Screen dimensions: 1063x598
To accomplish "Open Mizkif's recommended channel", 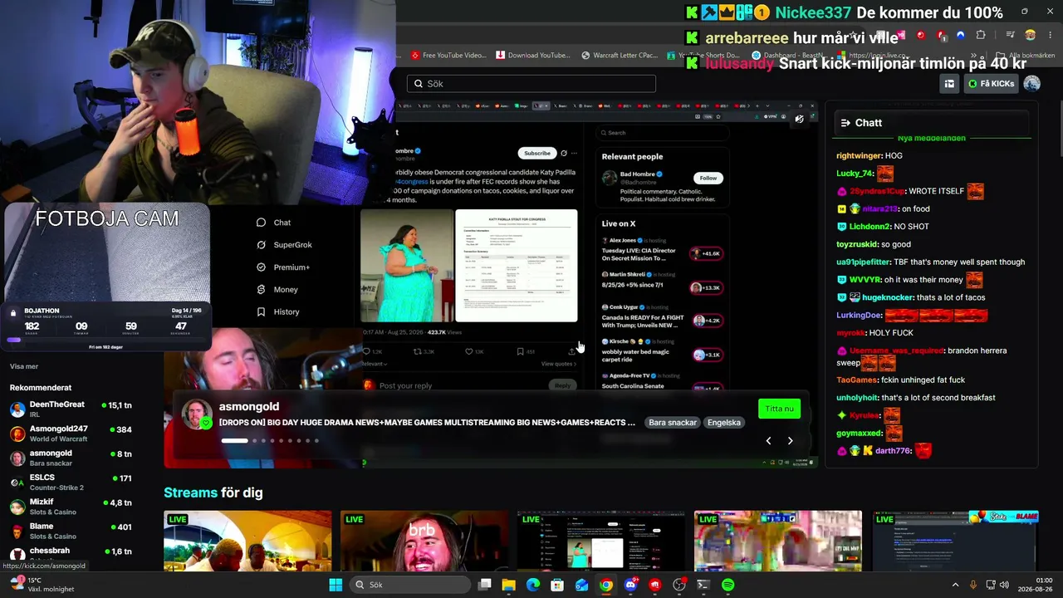I will 71,507.
